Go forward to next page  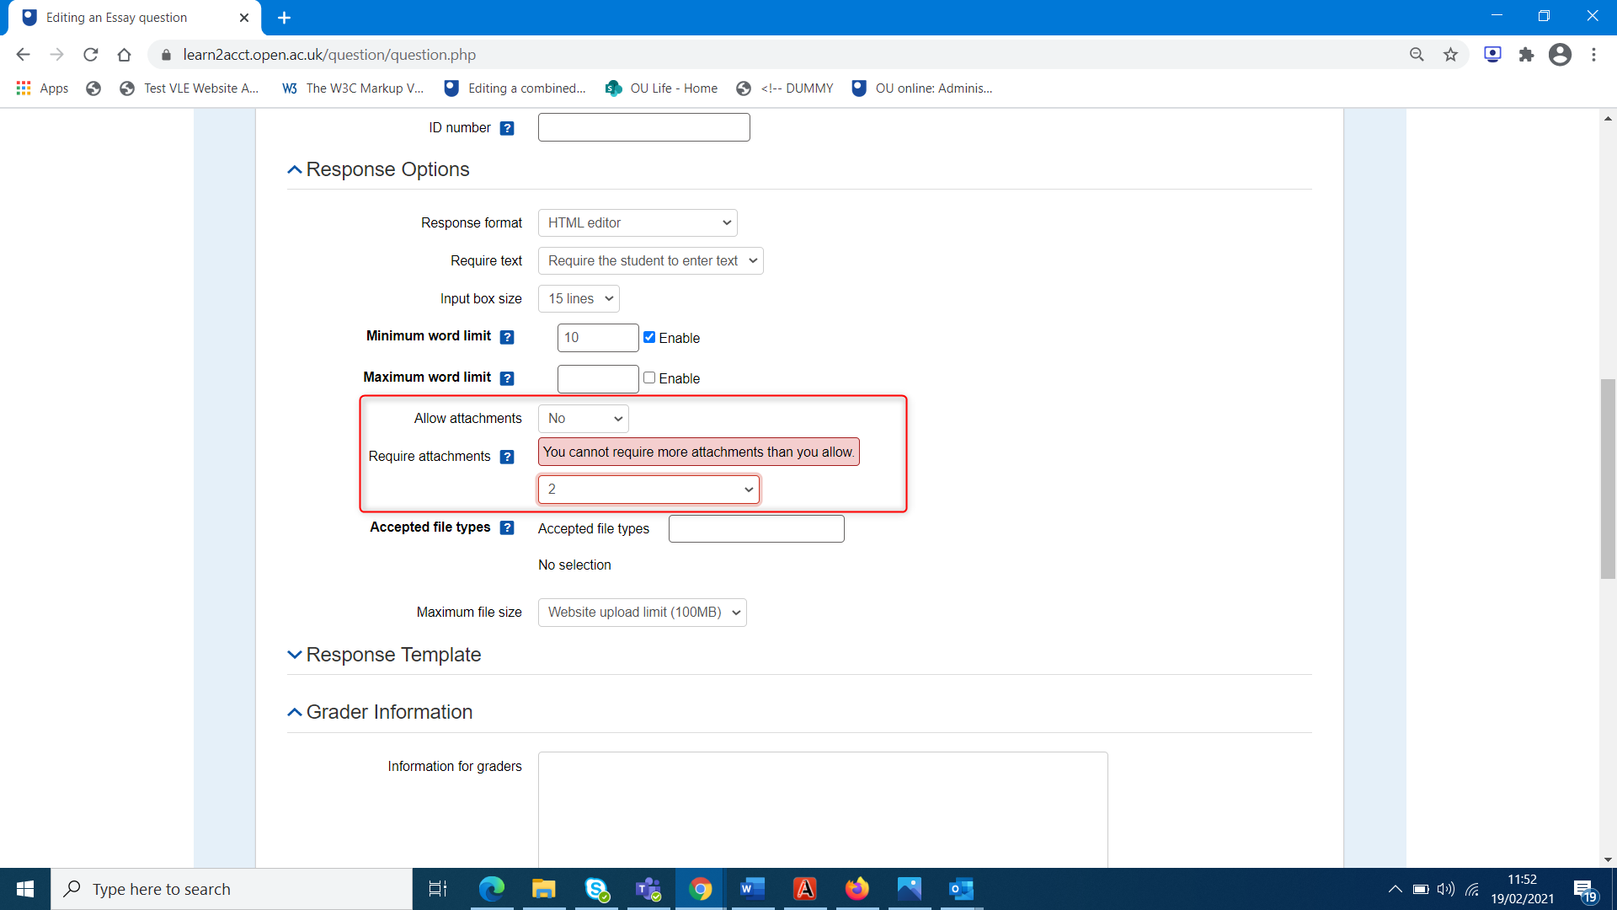[x=56, y=55]
